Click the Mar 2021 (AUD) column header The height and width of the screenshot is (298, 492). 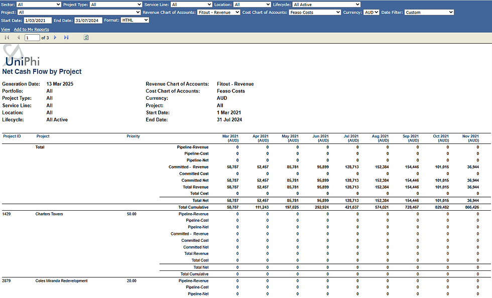(230, 138)
